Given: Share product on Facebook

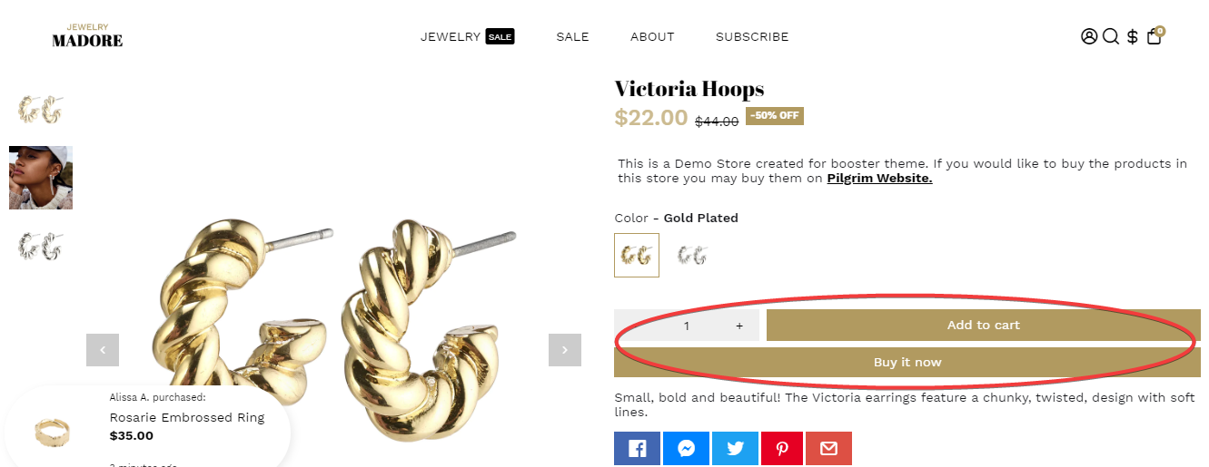Looking at the screenshot, I should pyautogui.click(x=638, y=449).
